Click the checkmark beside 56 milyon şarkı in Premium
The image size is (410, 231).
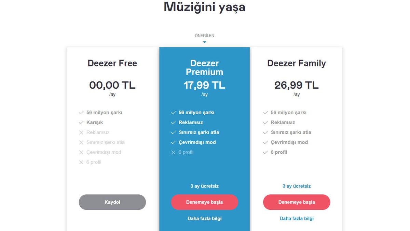(x=173, y=112)
